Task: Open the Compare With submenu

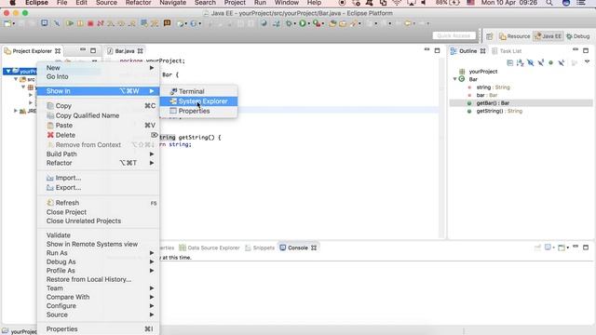Action: (x=99, y=297)
